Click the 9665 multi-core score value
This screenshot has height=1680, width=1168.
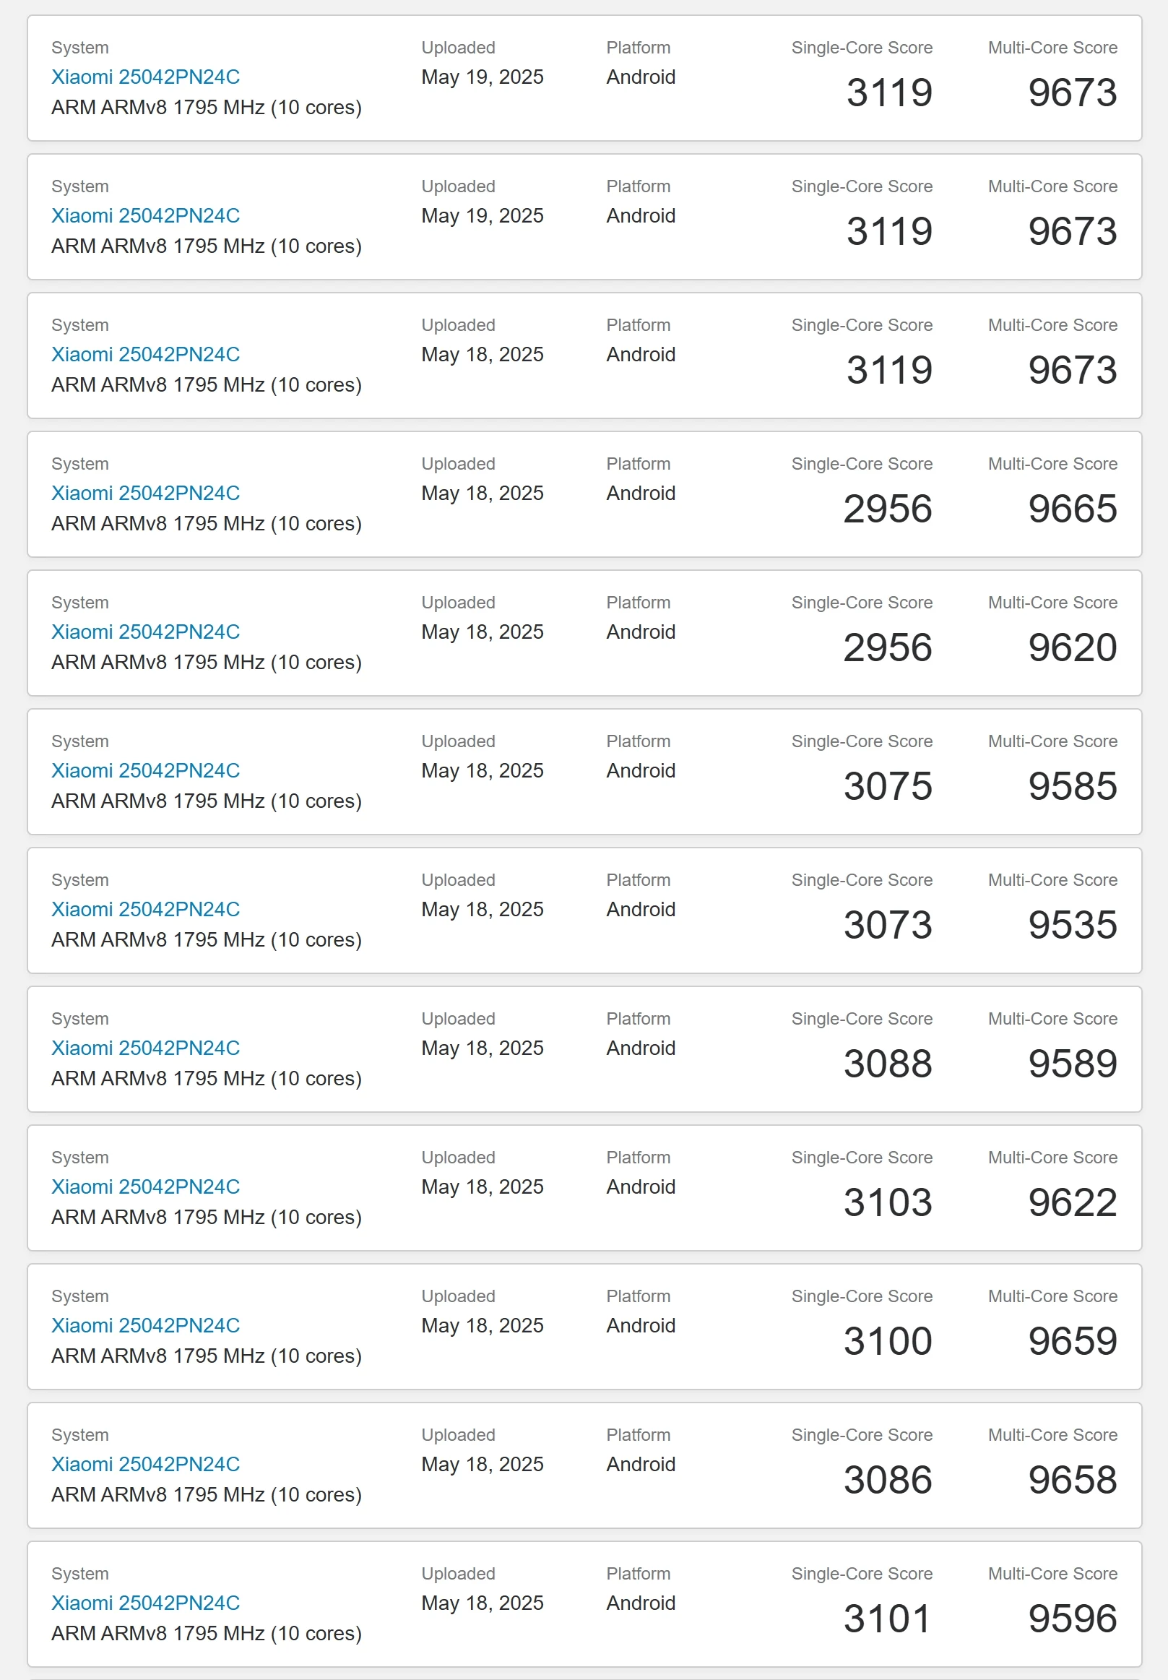(1072, 509)
